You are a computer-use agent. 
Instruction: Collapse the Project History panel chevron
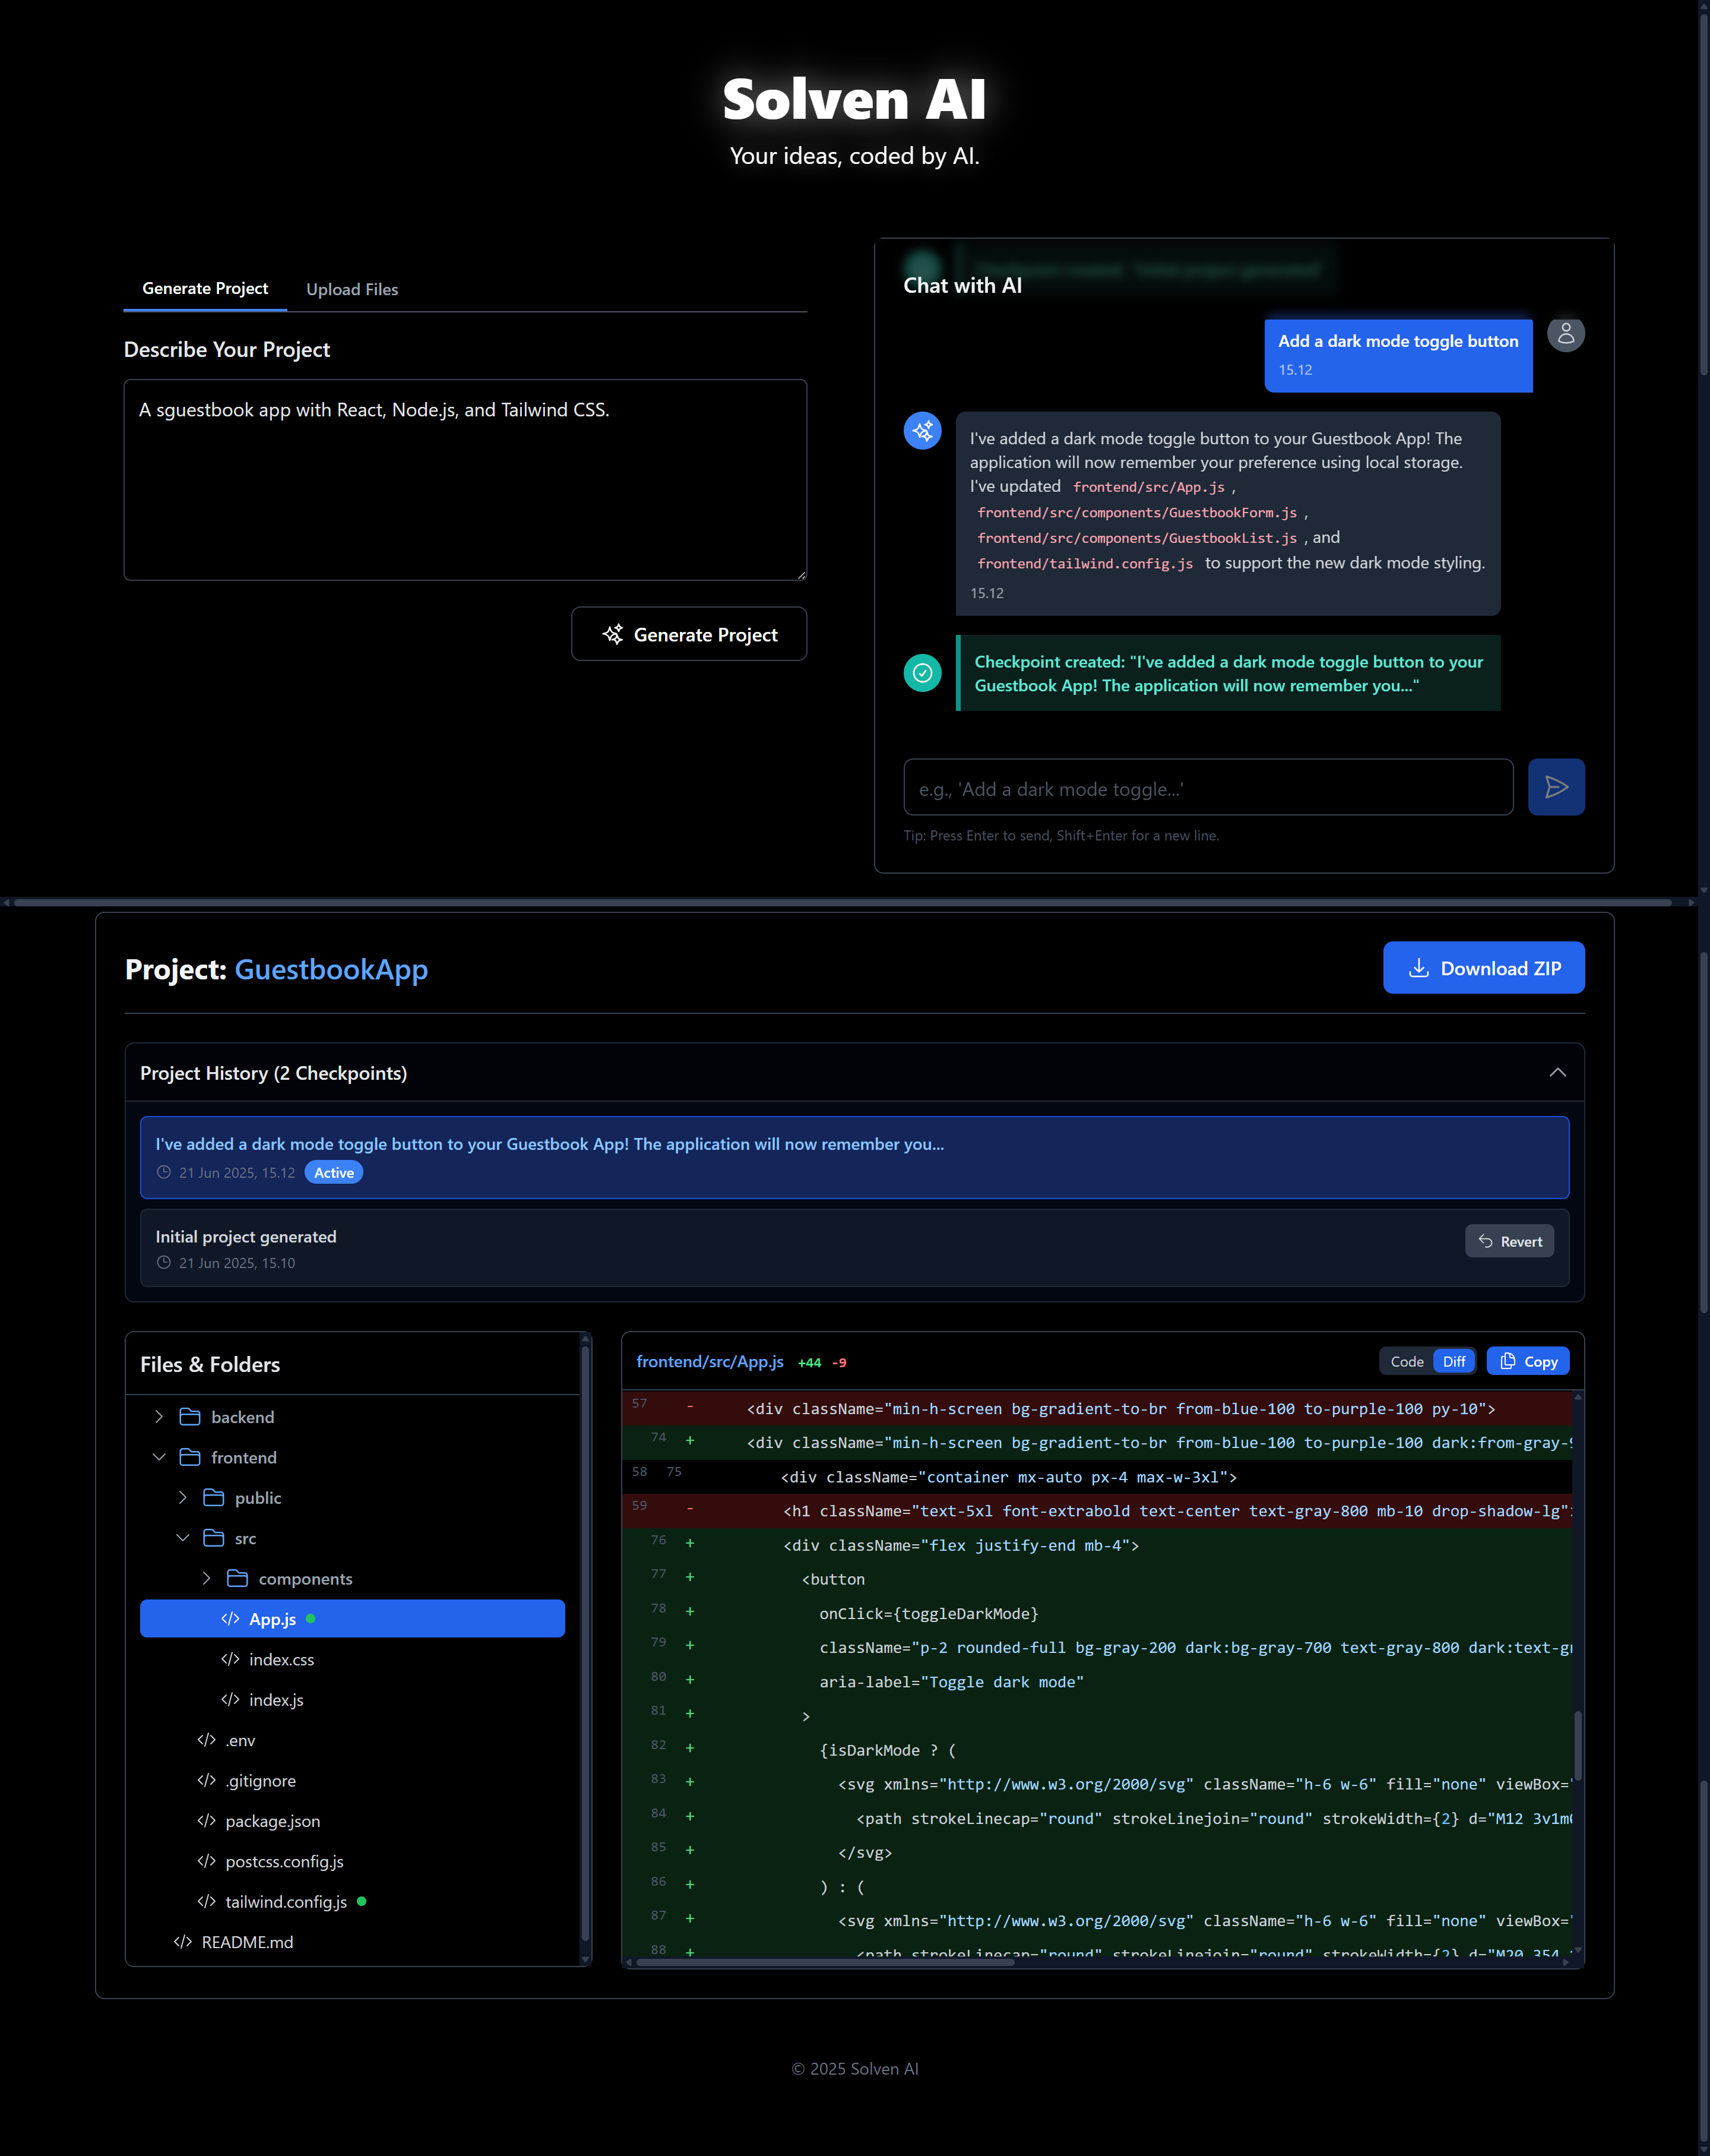[1557, 1072]
